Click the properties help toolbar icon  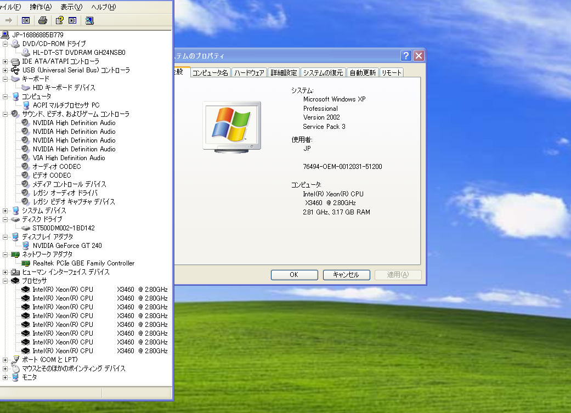(x=59, y=20)
